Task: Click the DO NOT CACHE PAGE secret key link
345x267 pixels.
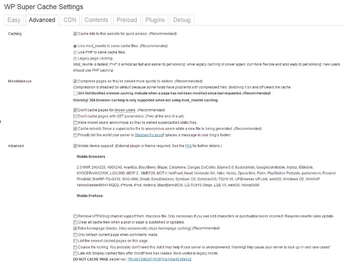Action: pyautogui.click(x=159, y=259)
